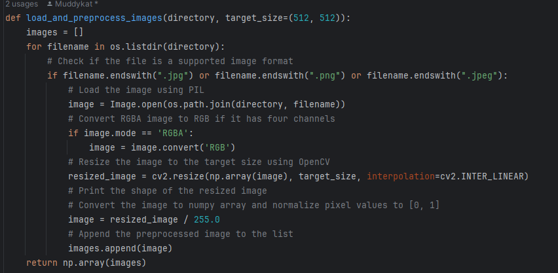Click the image.convert('RGB') call
This screenshot has height=273, width=558.
pyautogui.click(x=183, y=148)
